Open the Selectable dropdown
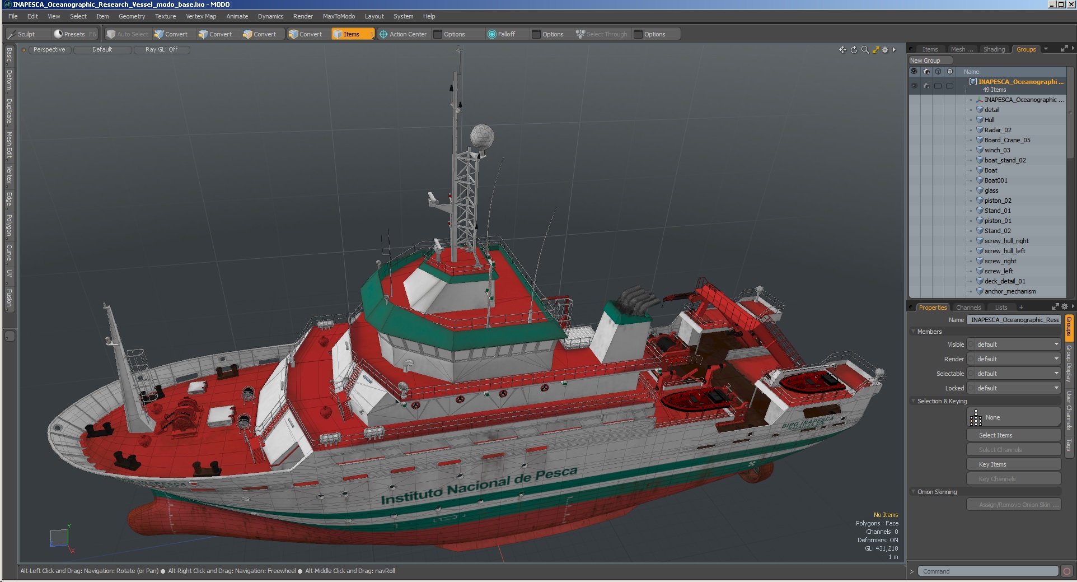This screenshot has height=582, width=1077. pos(1014,374)
